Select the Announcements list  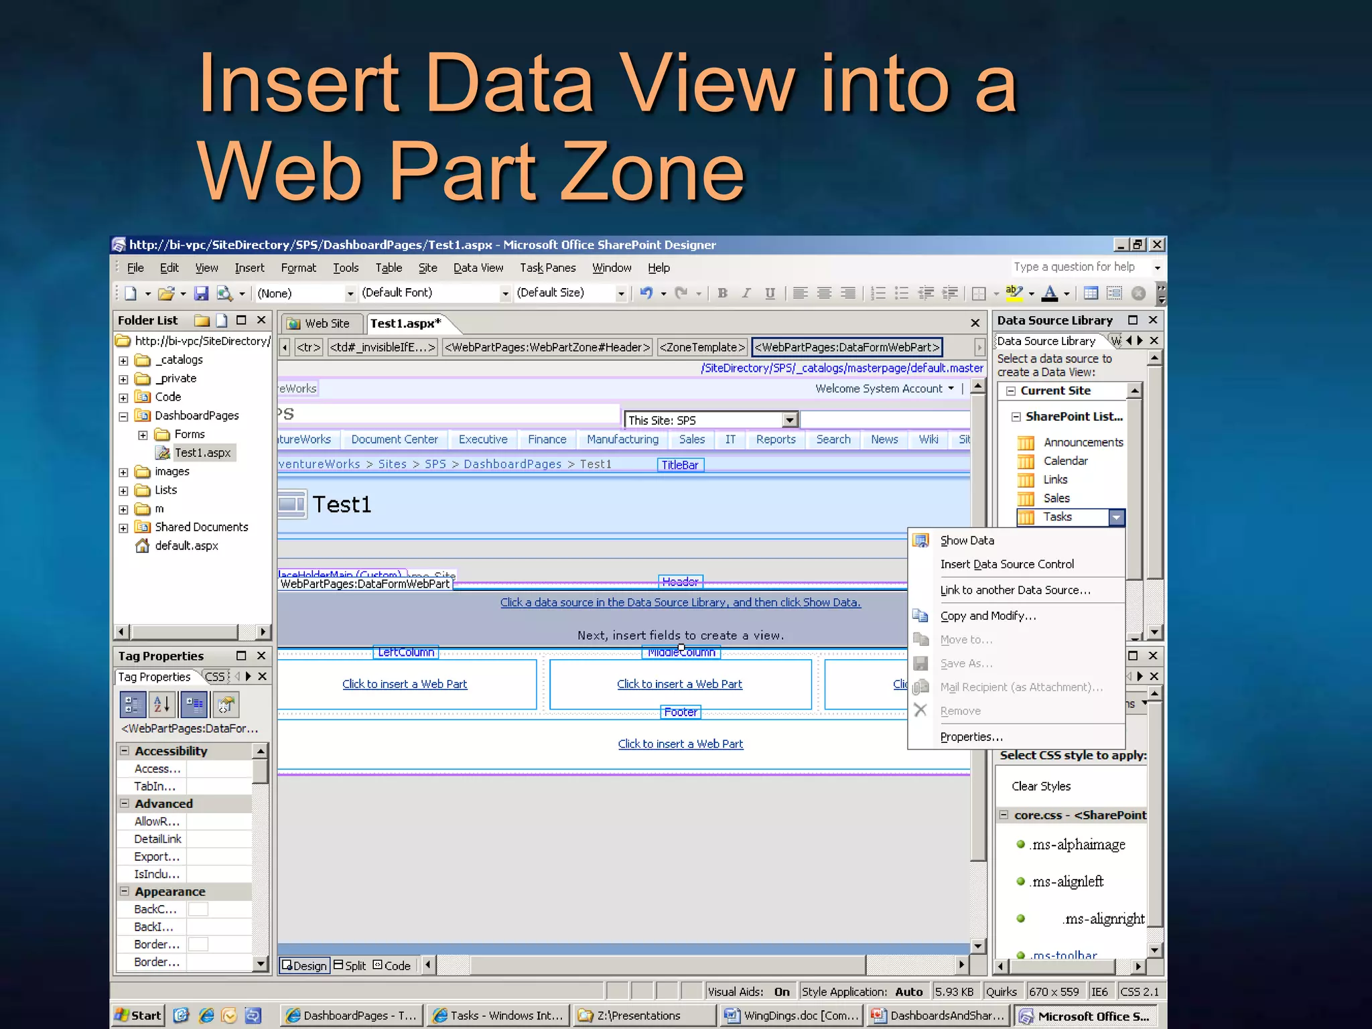[x=1083, y=443]
